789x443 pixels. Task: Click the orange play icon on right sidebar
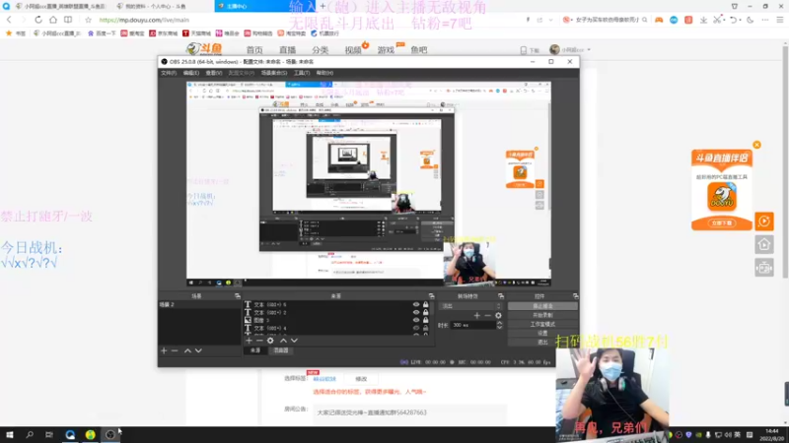[763, 221]
